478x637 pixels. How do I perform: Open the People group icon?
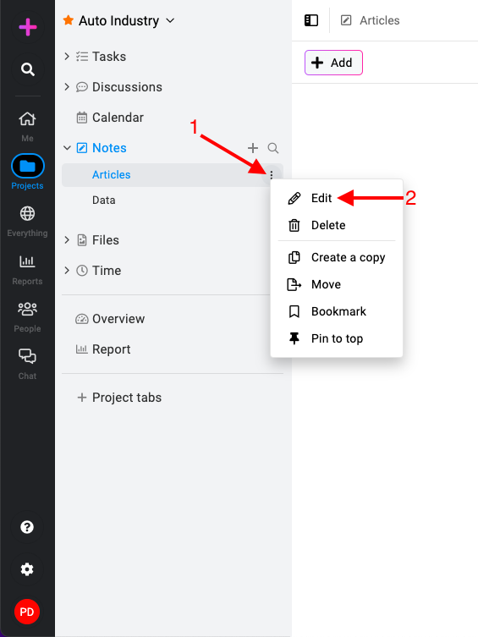tap(27, 309)
